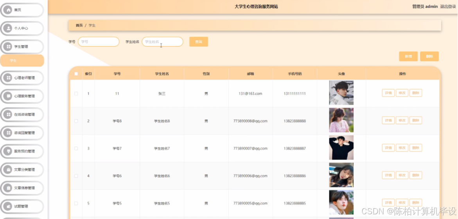
Task: Check the box for the 学生姓名5 row
Action: (76, 203)
